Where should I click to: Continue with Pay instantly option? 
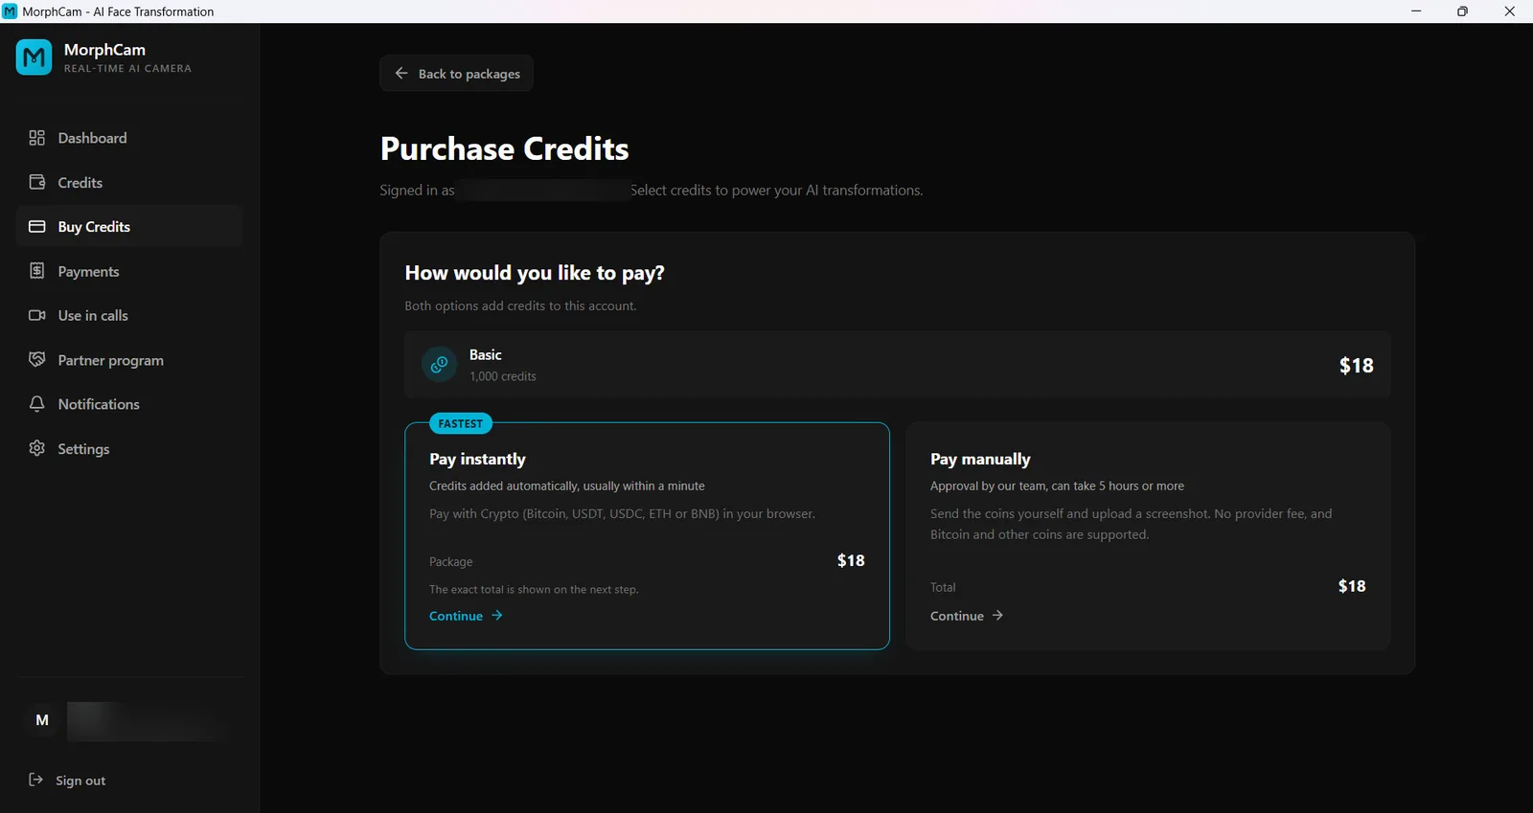pos(466,616)
